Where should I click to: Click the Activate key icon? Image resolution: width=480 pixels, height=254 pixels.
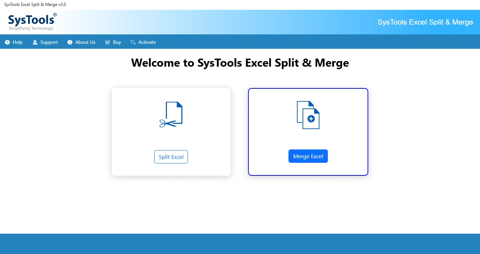click(133, 42)
